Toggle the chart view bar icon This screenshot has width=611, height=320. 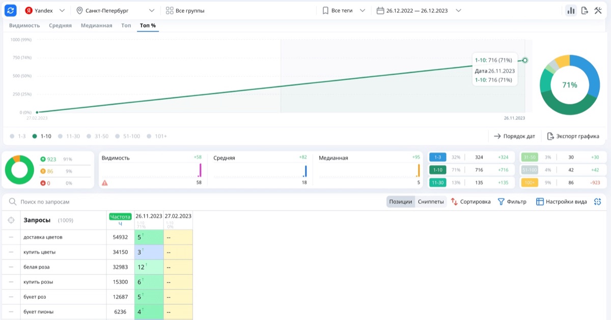pyautogui.click(x=571, y=10)
